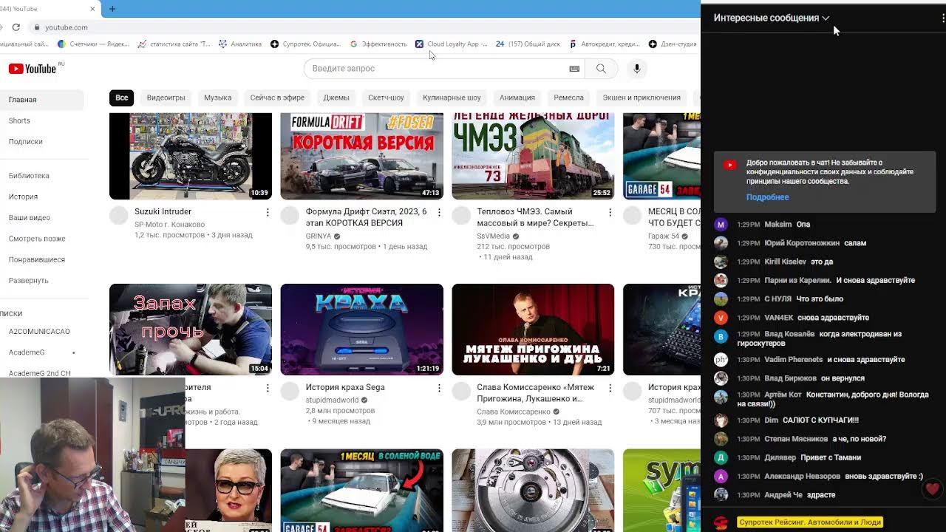Reload the page with the browser refresh icon

[x=16, y=27]
